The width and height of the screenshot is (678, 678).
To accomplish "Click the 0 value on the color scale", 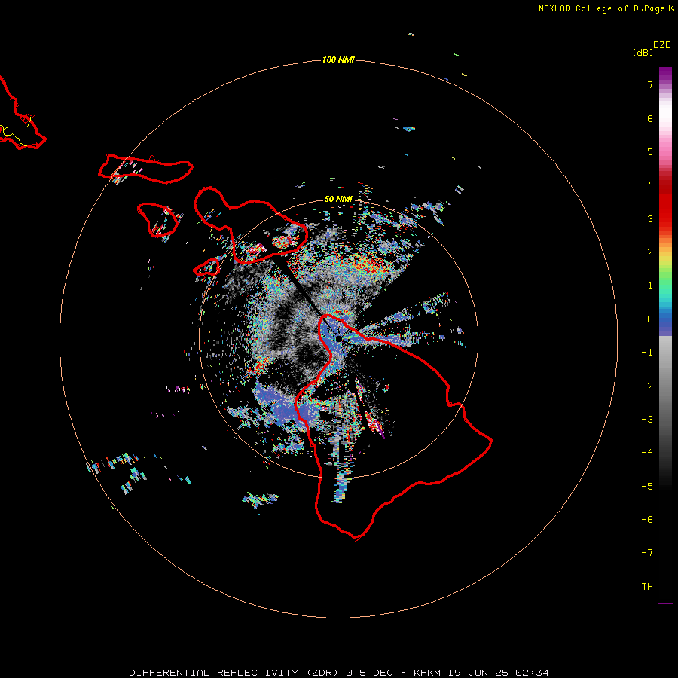I will click(x=650, y=319).
